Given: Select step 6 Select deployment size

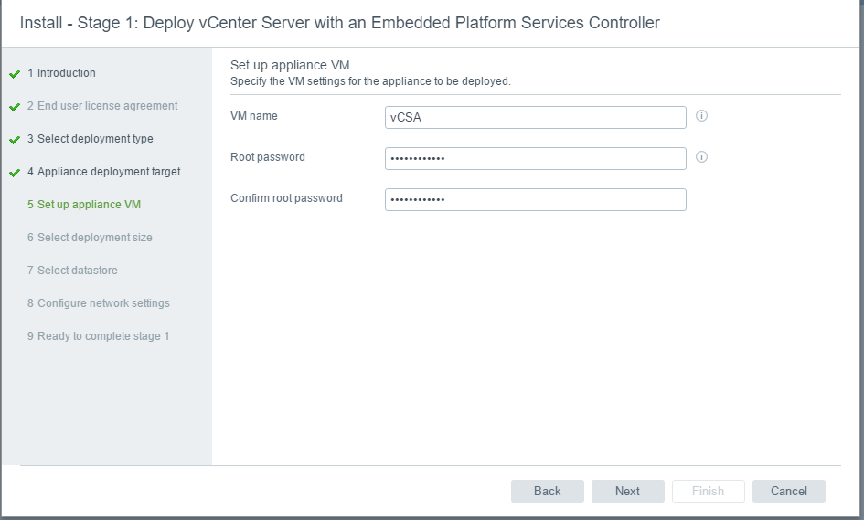Looking at the screenshot, I should [90, 238].
